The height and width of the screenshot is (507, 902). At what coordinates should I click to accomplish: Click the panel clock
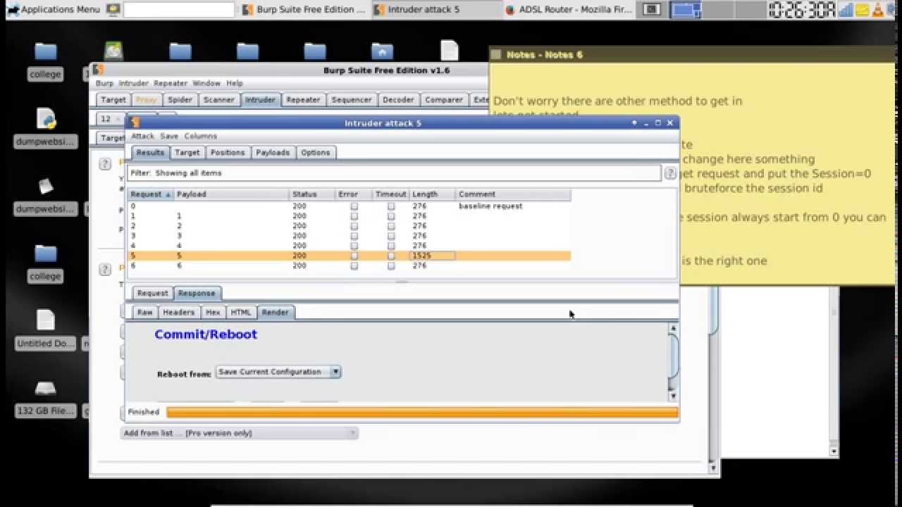[x=801, y=9]
